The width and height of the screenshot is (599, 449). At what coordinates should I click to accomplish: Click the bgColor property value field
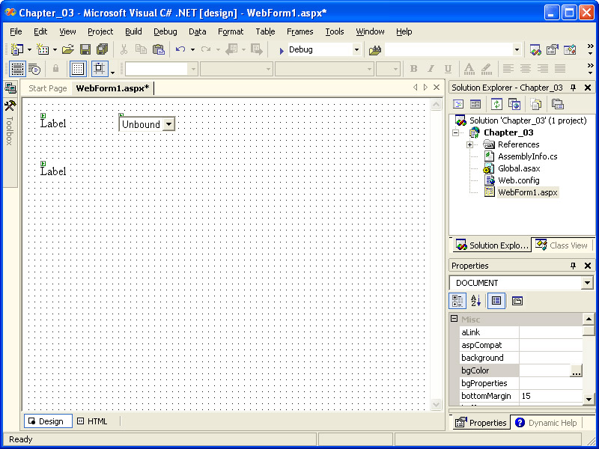click(544, 370)
